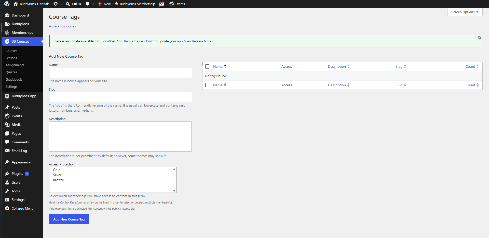Open the mail envelope icon in admin bar
489x238 pixels.
pos(161,4)
